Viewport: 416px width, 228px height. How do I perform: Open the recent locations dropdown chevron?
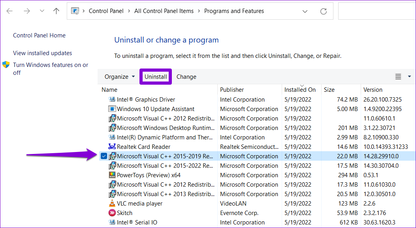[42, 11]
